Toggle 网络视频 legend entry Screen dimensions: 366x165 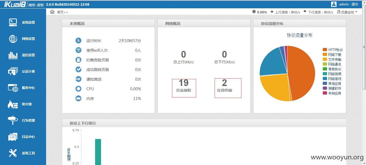(x=332, y=74)
